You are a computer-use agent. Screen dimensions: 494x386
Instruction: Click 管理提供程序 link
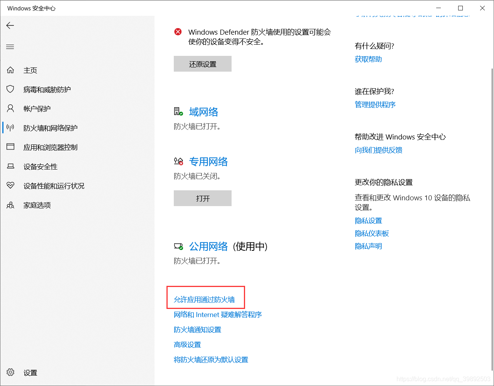click(375, 105)
